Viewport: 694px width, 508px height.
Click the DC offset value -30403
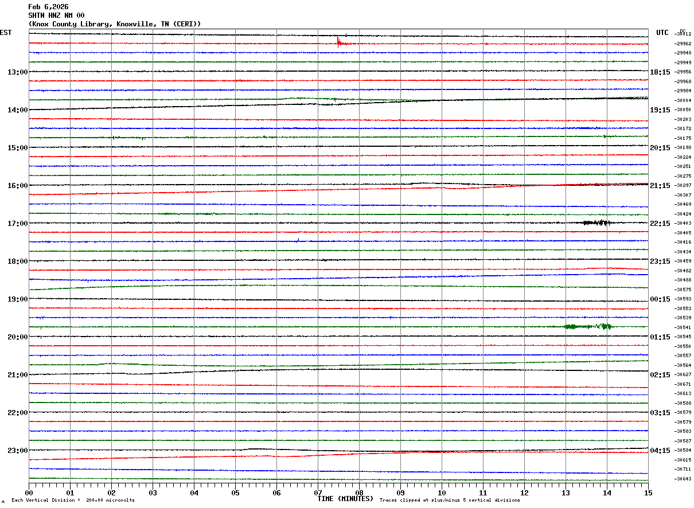[x=683, y=224]
